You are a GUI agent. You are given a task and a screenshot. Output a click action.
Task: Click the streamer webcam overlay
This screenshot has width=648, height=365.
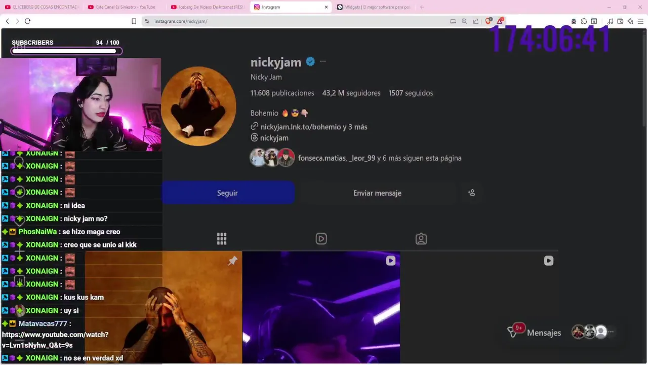(81, 104)
